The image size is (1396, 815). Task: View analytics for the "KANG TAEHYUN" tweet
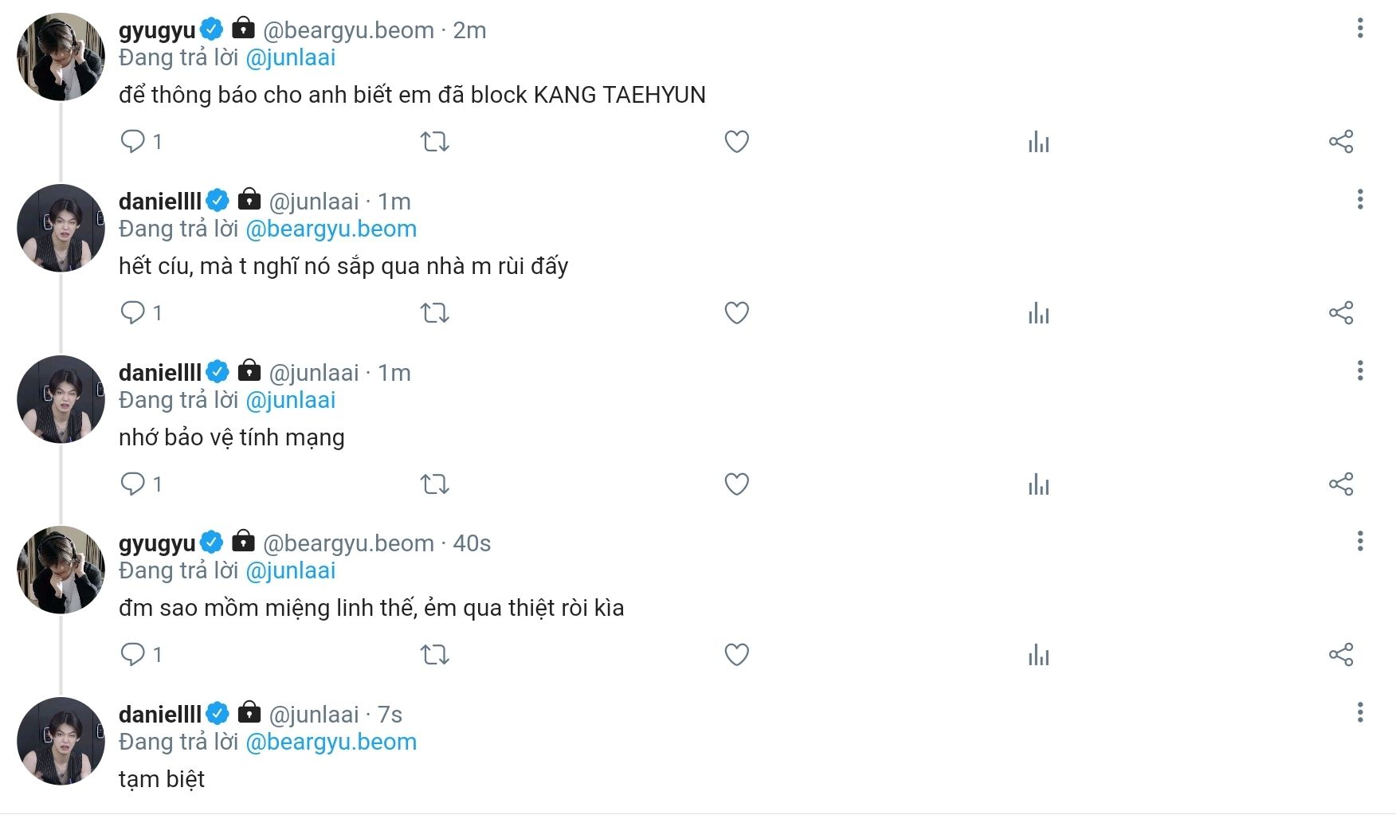point(1038,142)
